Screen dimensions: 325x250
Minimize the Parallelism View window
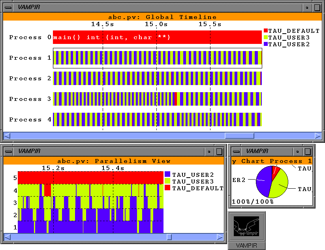[x=209, y=152]
